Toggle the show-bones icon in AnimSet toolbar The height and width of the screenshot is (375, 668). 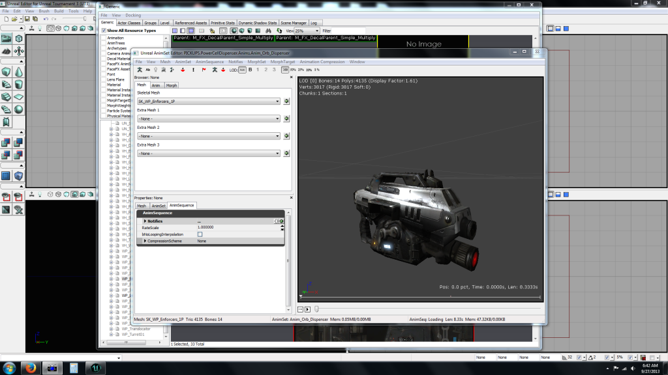click(x=140, y=70)
